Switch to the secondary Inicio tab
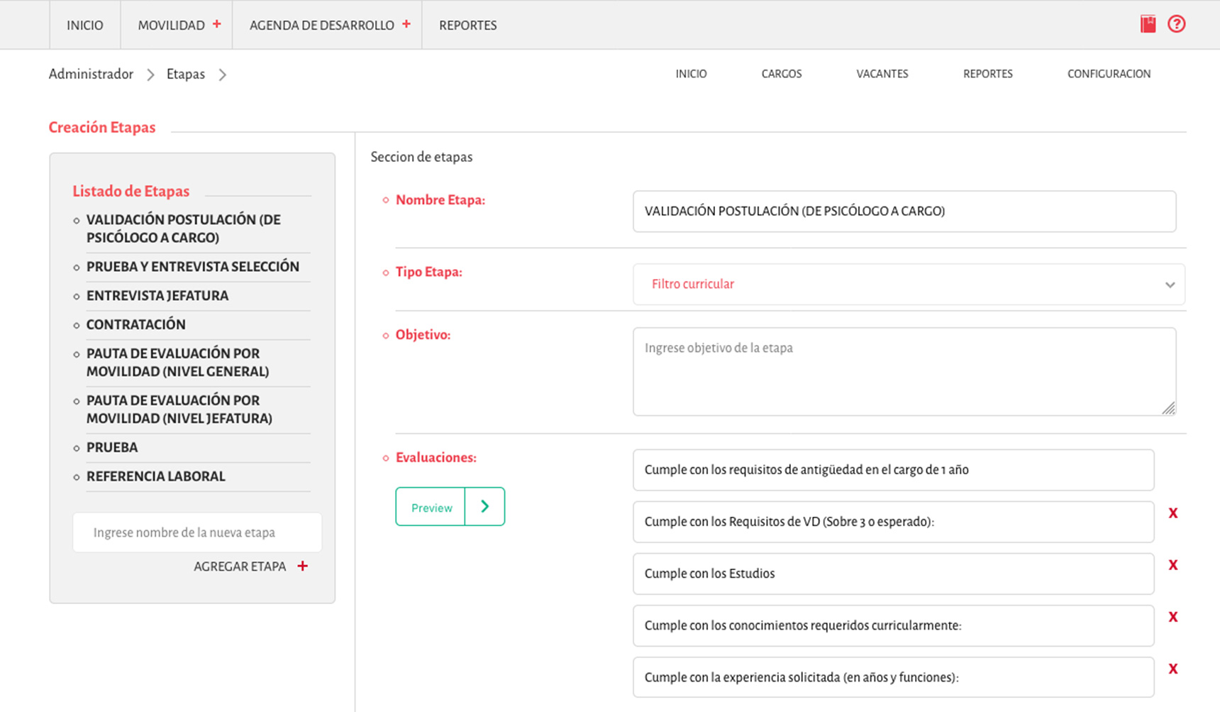Viewport: 1220px width, 712px height. click(x=691, y=74)
